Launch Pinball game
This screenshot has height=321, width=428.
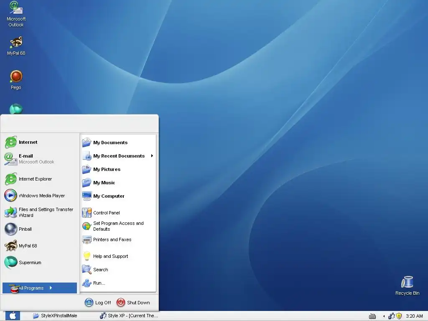click(x=18, y=229)
